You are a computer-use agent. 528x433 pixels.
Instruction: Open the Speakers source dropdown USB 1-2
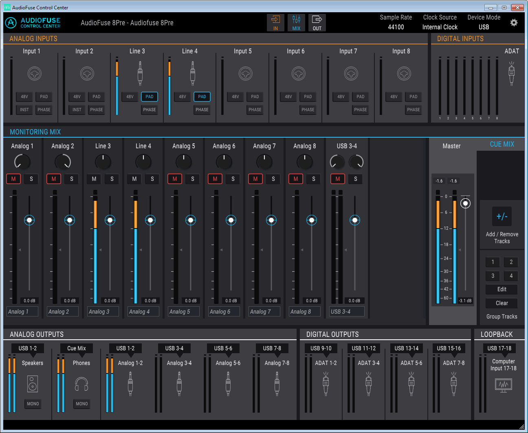28,348
